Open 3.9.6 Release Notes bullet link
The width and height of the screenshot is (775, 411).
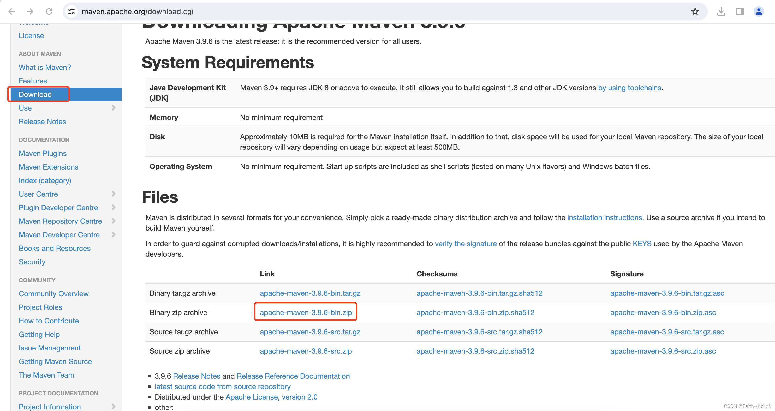point(197,376)
